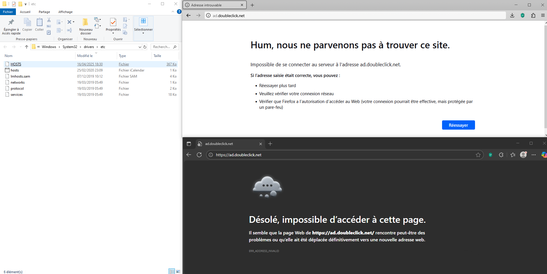Go back in the Firefox window
This screenshot has width=547, height=274.
(189, 16)
